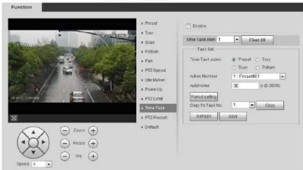Viewport: 303px width, 170px height.
Task: Open the Action Number dropdown
Action: [283, 76]
